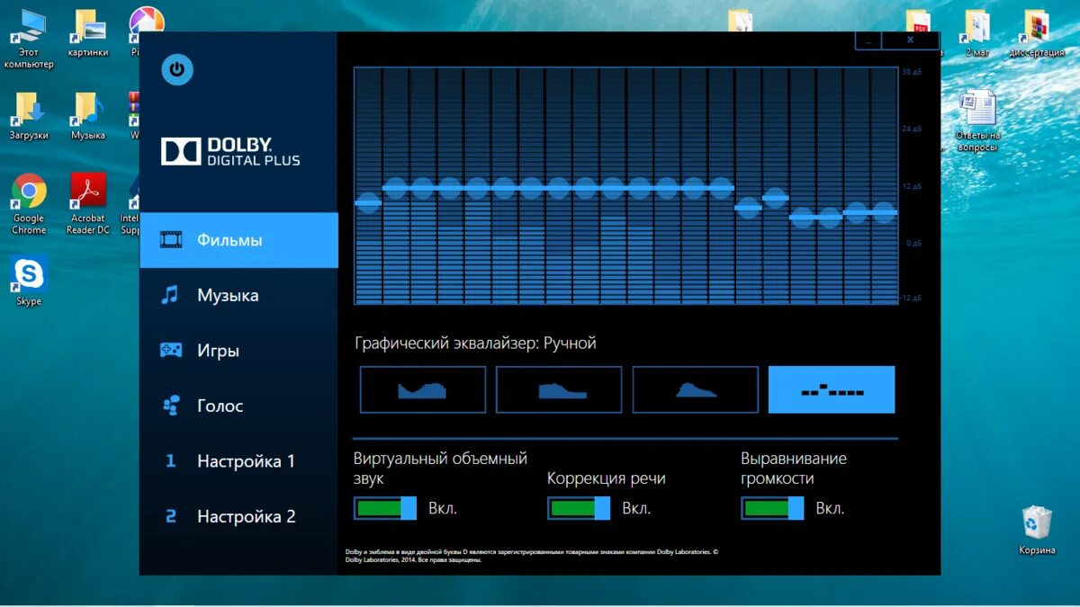1080x607 pixels.
Task: Click the Dolby power button
Action: [177, 69]
